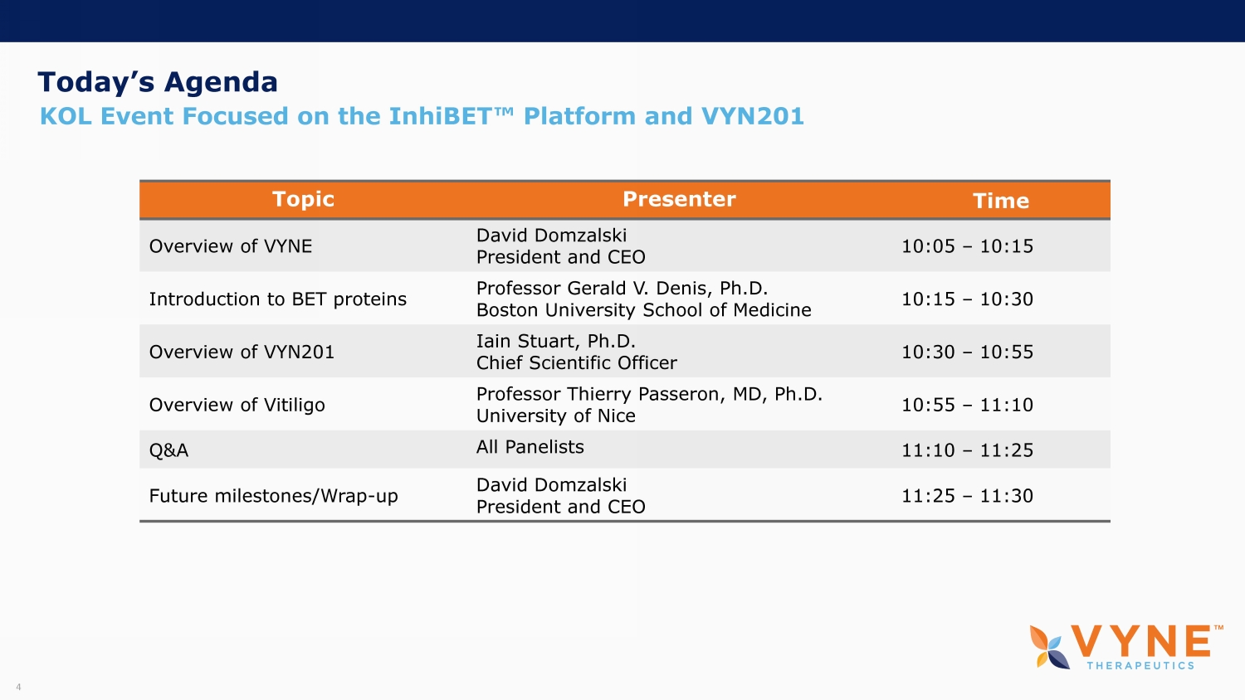Click the VYNE Therapeutics wordmark
Image resolution: width=1245 pixels, height=700 pixels.
point(1141,646)
